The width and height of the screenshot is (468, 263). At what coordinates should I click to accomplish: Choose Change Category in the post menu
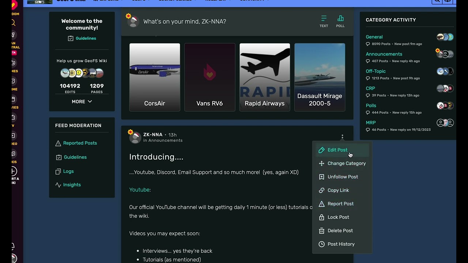coord(342,164)
